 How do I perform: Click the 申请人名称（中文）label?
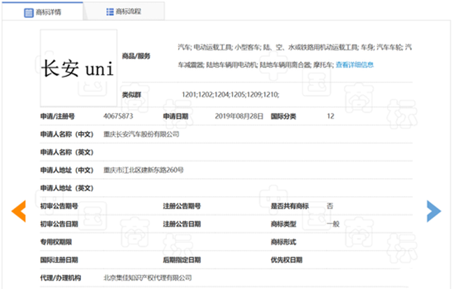[x=66, y=134]
